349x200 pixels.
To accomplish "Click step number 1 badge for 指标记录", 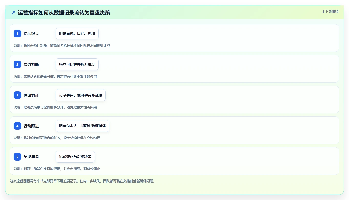I will pos(17,34).
